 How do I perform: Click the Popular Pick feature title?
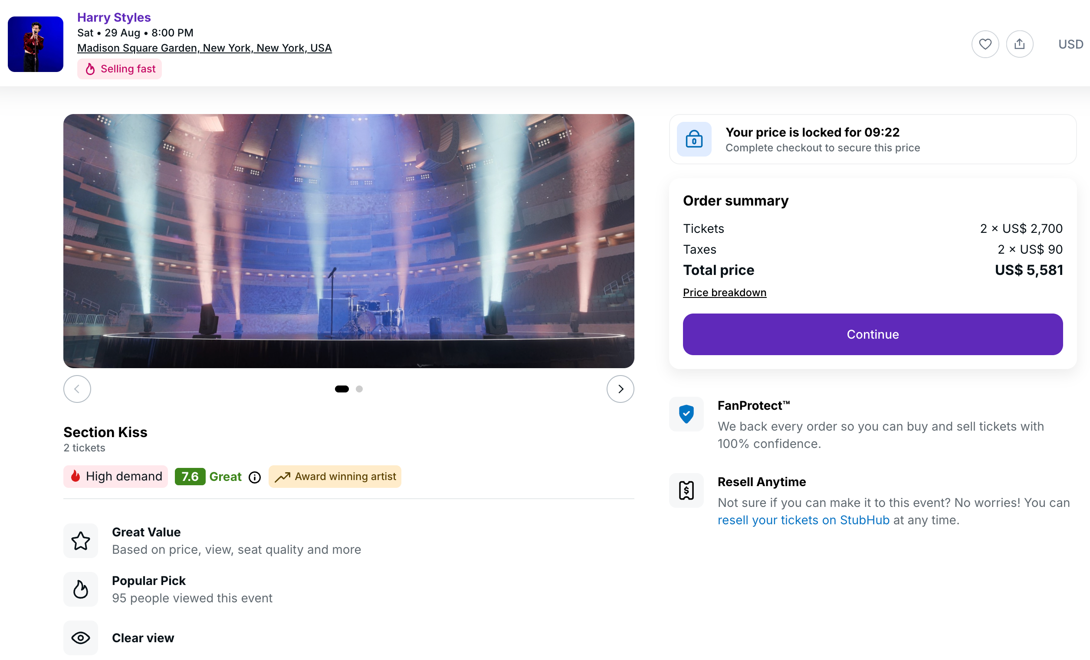click(x=149, y=581)
